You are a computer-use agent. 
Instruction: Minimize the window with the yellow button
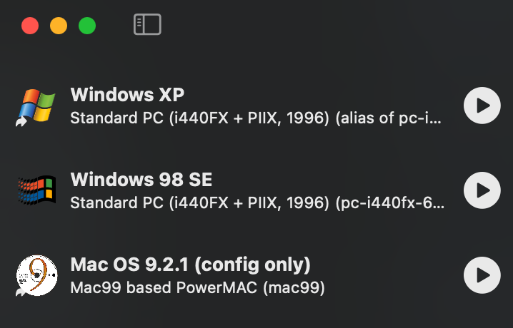click(x=59, y=26)
